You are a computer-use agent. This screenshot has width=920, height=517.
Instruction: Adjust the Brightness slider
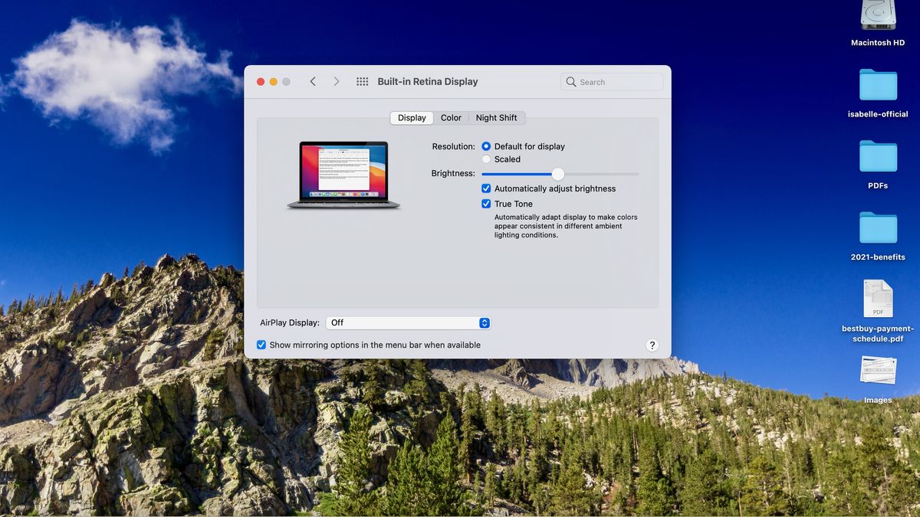[558, 173]
